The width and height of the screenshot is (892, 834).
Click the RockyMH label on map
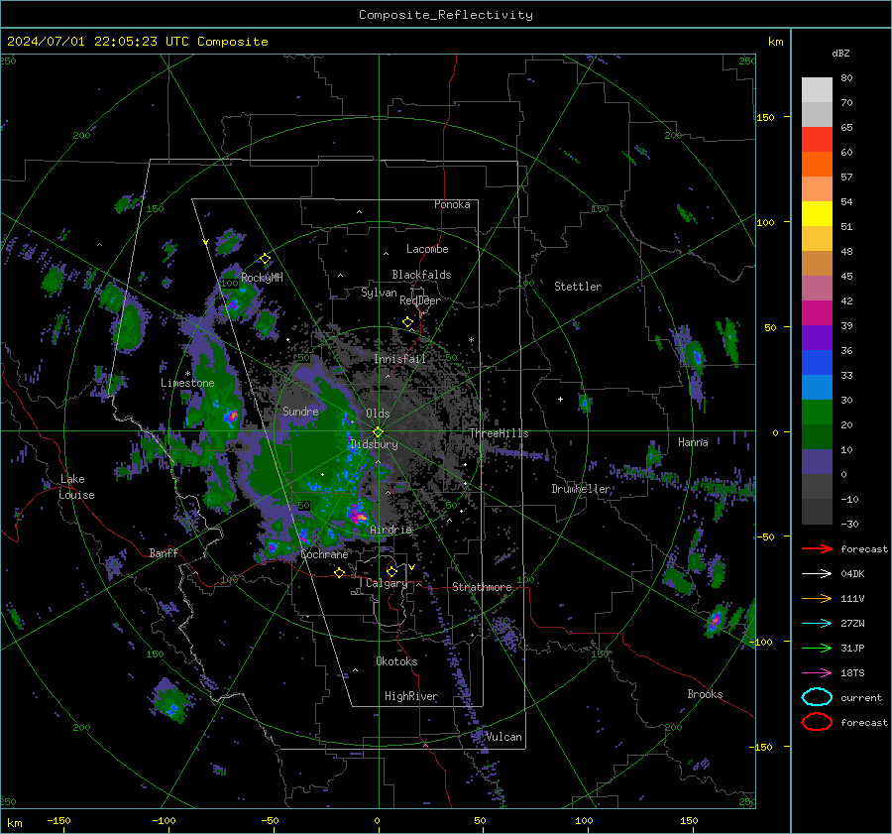coord(262,278)
